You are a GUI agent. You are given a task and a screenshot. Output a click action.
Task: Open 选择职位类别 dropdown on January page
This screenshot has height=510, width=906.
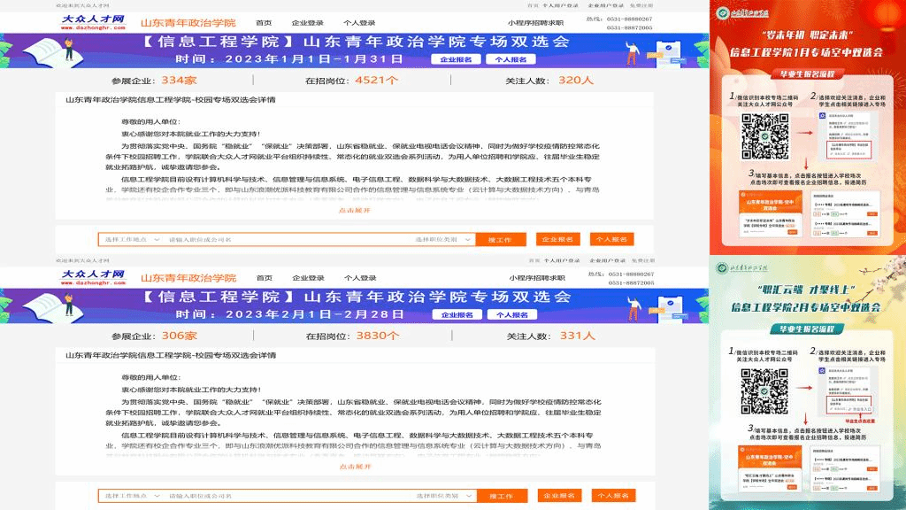tap(443, 239)
